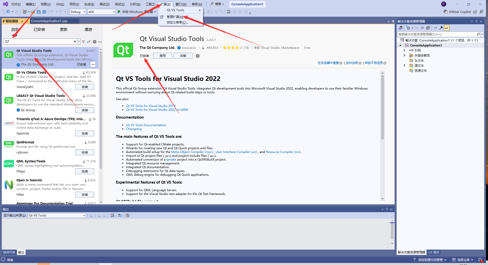Select 管理扩展(M) menu entry
488x265 pixels.
tap(181, 17)
